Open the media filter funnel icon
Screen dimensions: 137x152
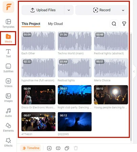(x=124, y=24)
